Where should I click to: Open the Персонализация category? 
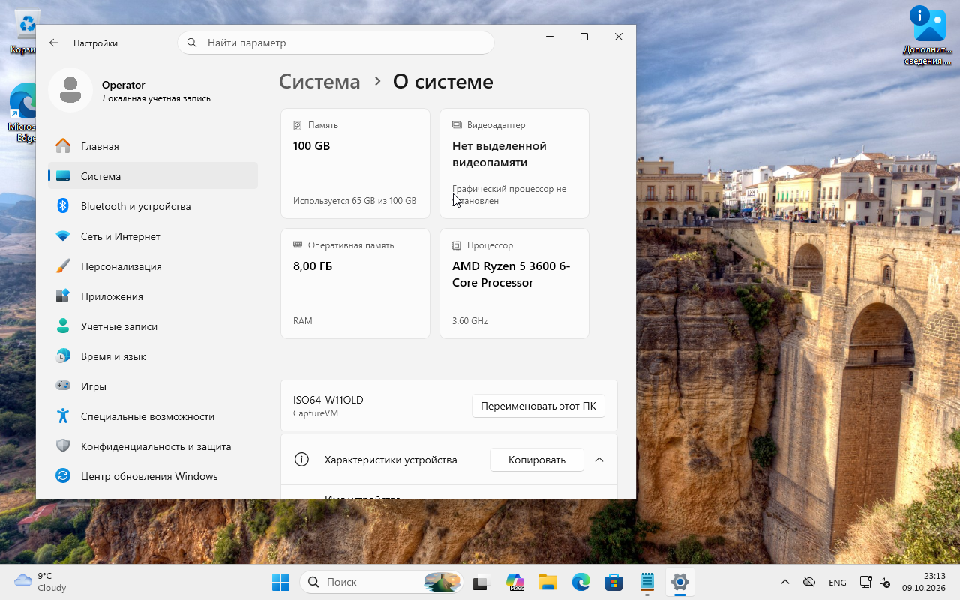[x=153, y=266]
